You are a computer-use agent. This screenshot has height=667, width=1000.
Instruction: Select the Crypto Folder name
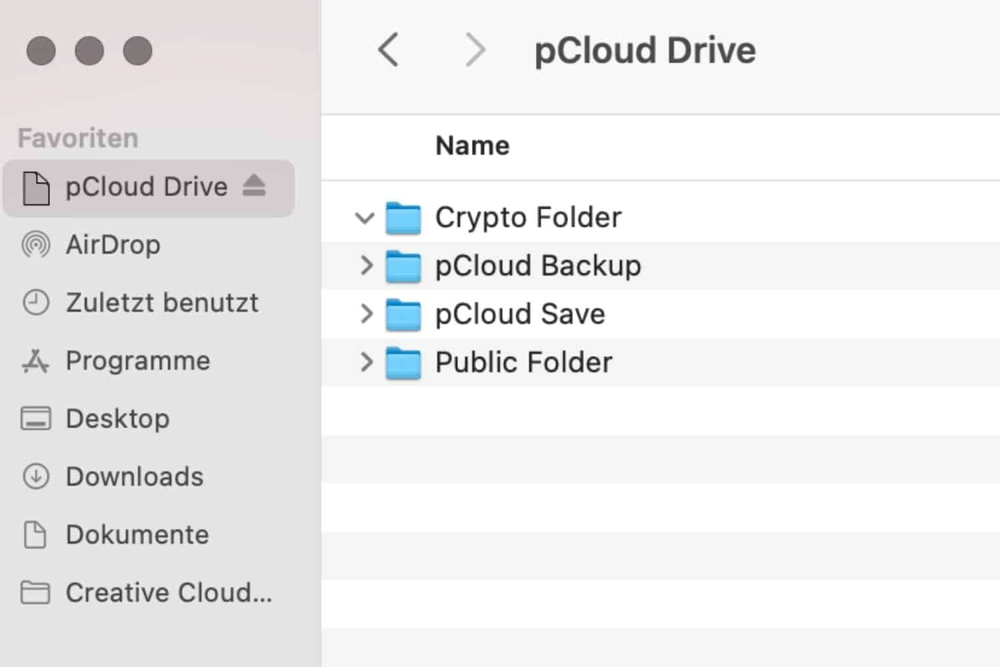(x=528, y=217)
